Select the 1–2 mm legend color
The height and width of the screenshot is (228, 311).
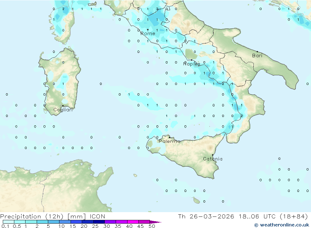point(31,222)
